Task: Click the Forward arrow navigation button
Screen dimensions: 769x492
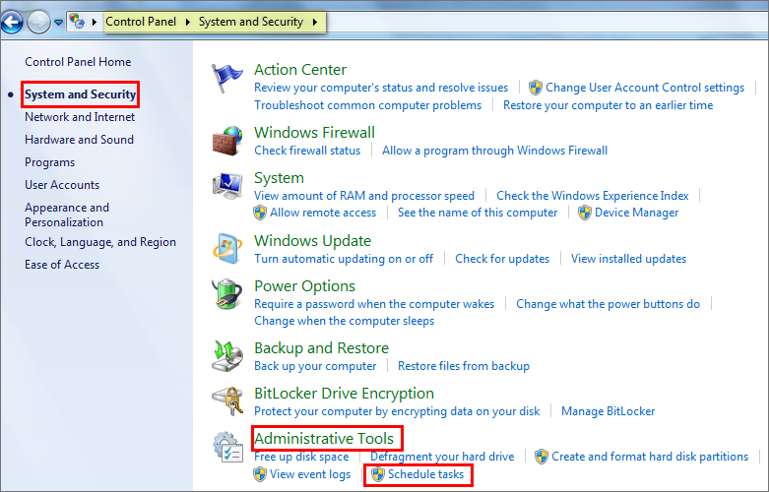Action: (x=38, y=22)
